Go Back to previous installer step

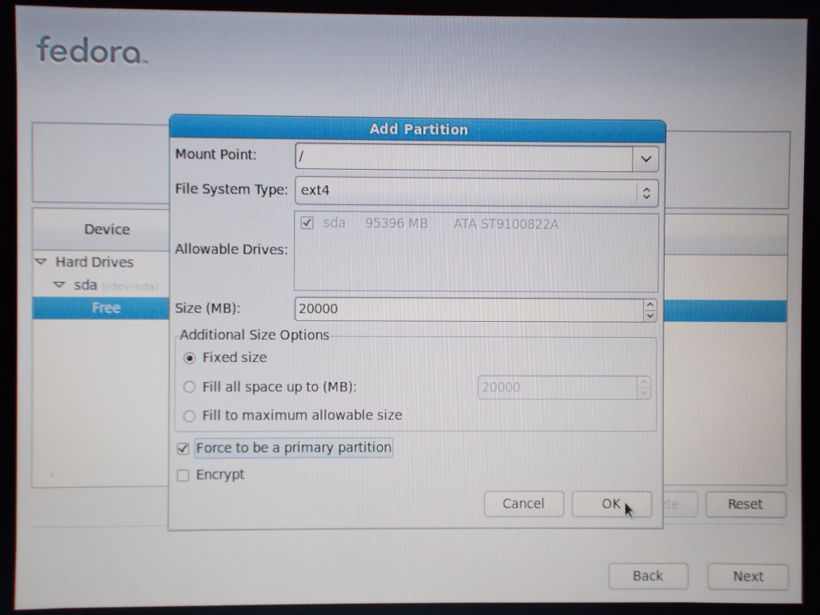click(x=647, y=576)
